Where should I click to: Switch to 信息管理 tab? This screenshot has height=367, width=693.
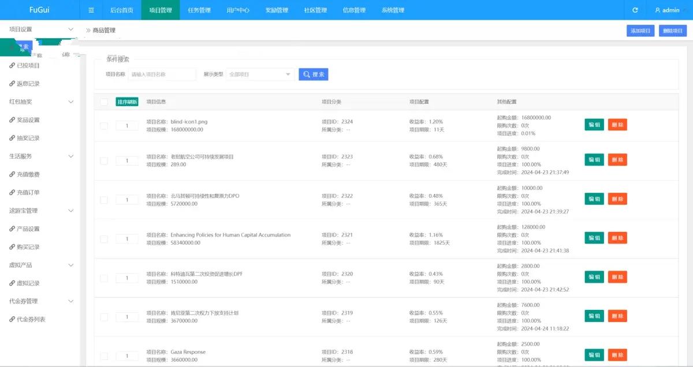(x=354, y=10)
